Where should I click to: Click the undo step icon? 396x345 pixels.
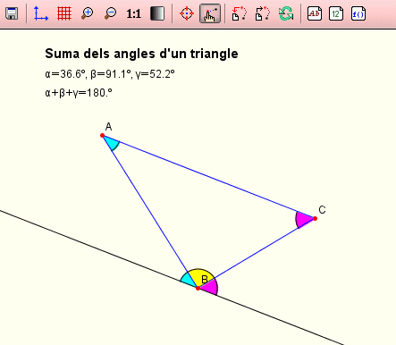coord(240,13)
